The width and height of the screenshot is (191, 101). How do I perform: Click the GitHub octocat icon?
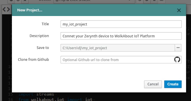tap(177, 59)
